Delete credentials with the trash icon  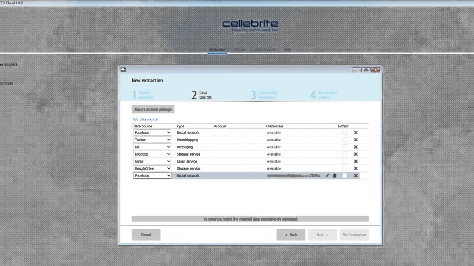[x=334, y=175]
